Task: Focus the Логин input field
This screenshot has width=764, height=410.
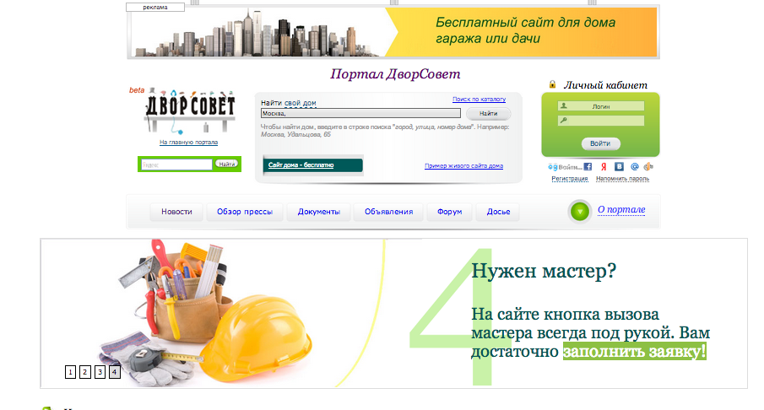Action: pos(600,106)
